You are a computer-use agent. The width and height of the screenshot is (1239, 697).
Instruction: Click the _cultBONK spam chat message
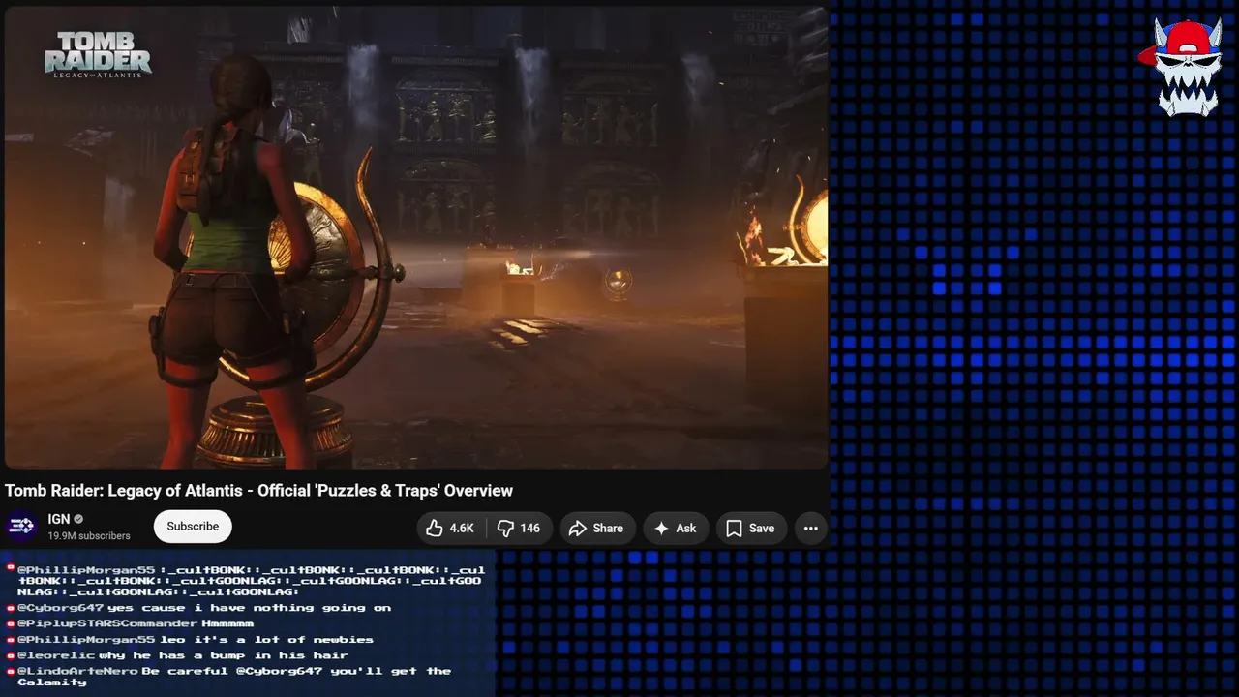[246, 581]
